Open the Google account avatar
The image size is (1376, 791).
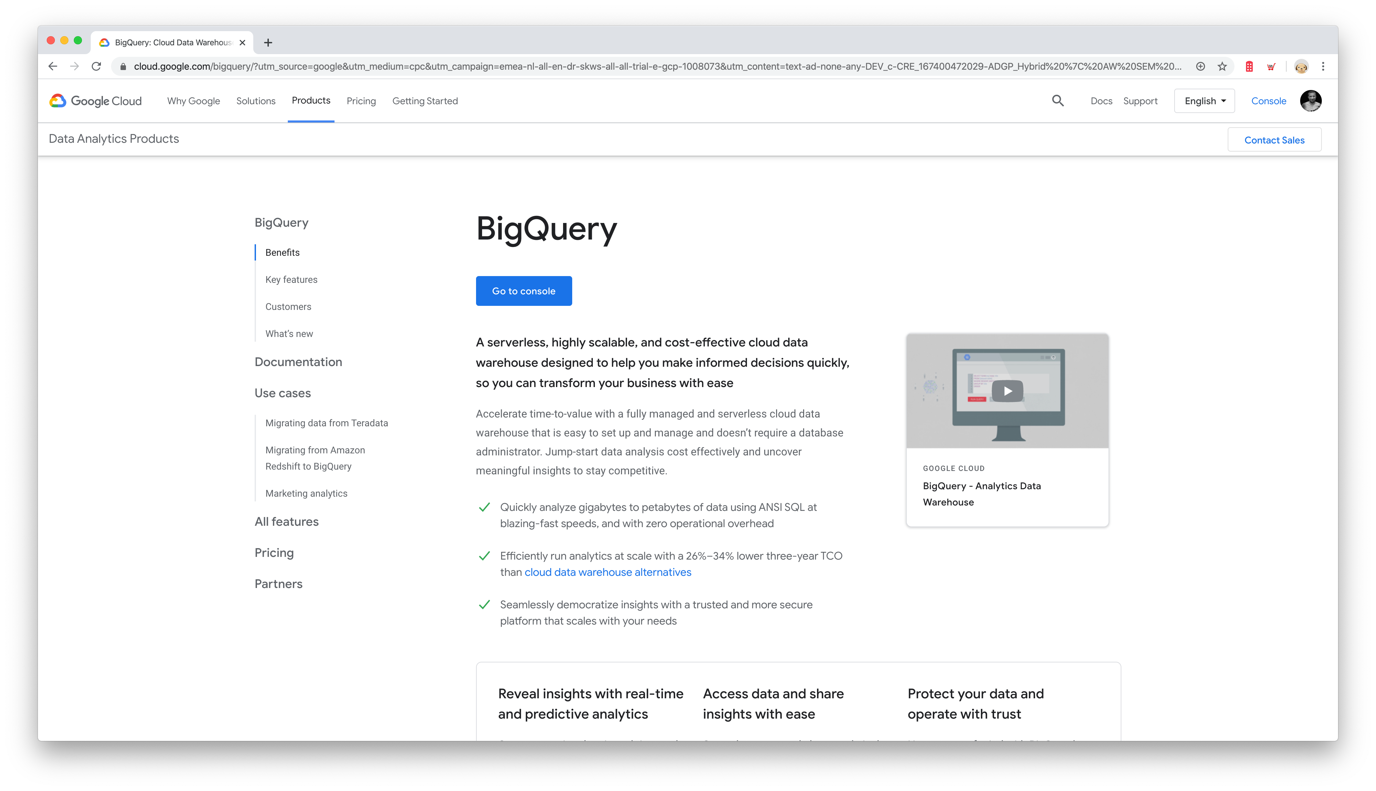point(1311,100)
